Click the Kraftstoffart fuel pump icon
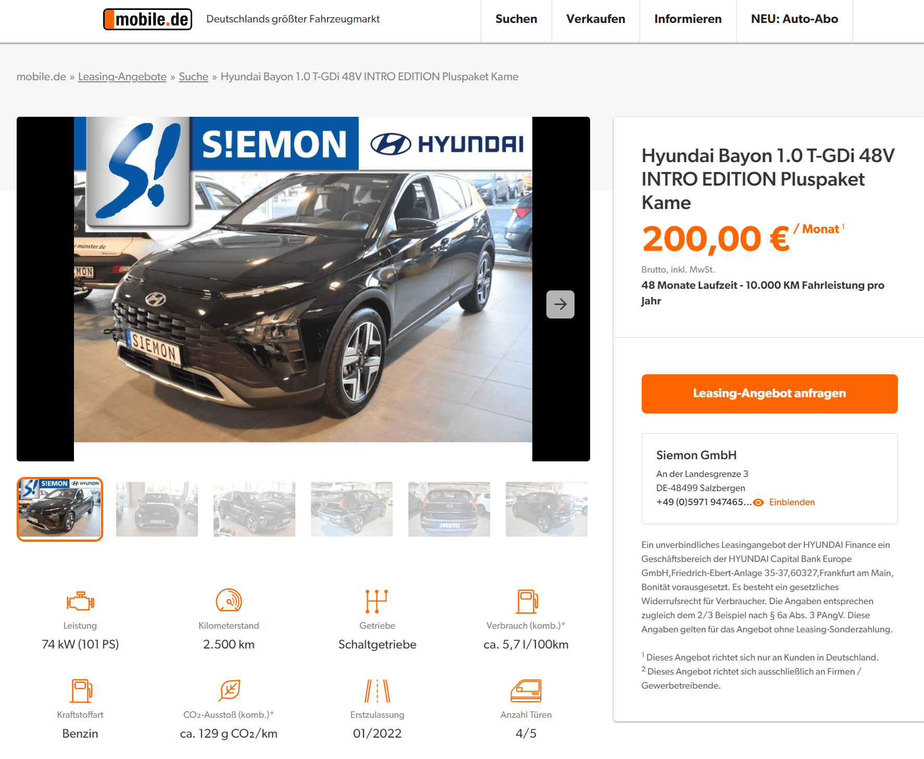This screenshot has height=759, width=924. click(81, 691)
